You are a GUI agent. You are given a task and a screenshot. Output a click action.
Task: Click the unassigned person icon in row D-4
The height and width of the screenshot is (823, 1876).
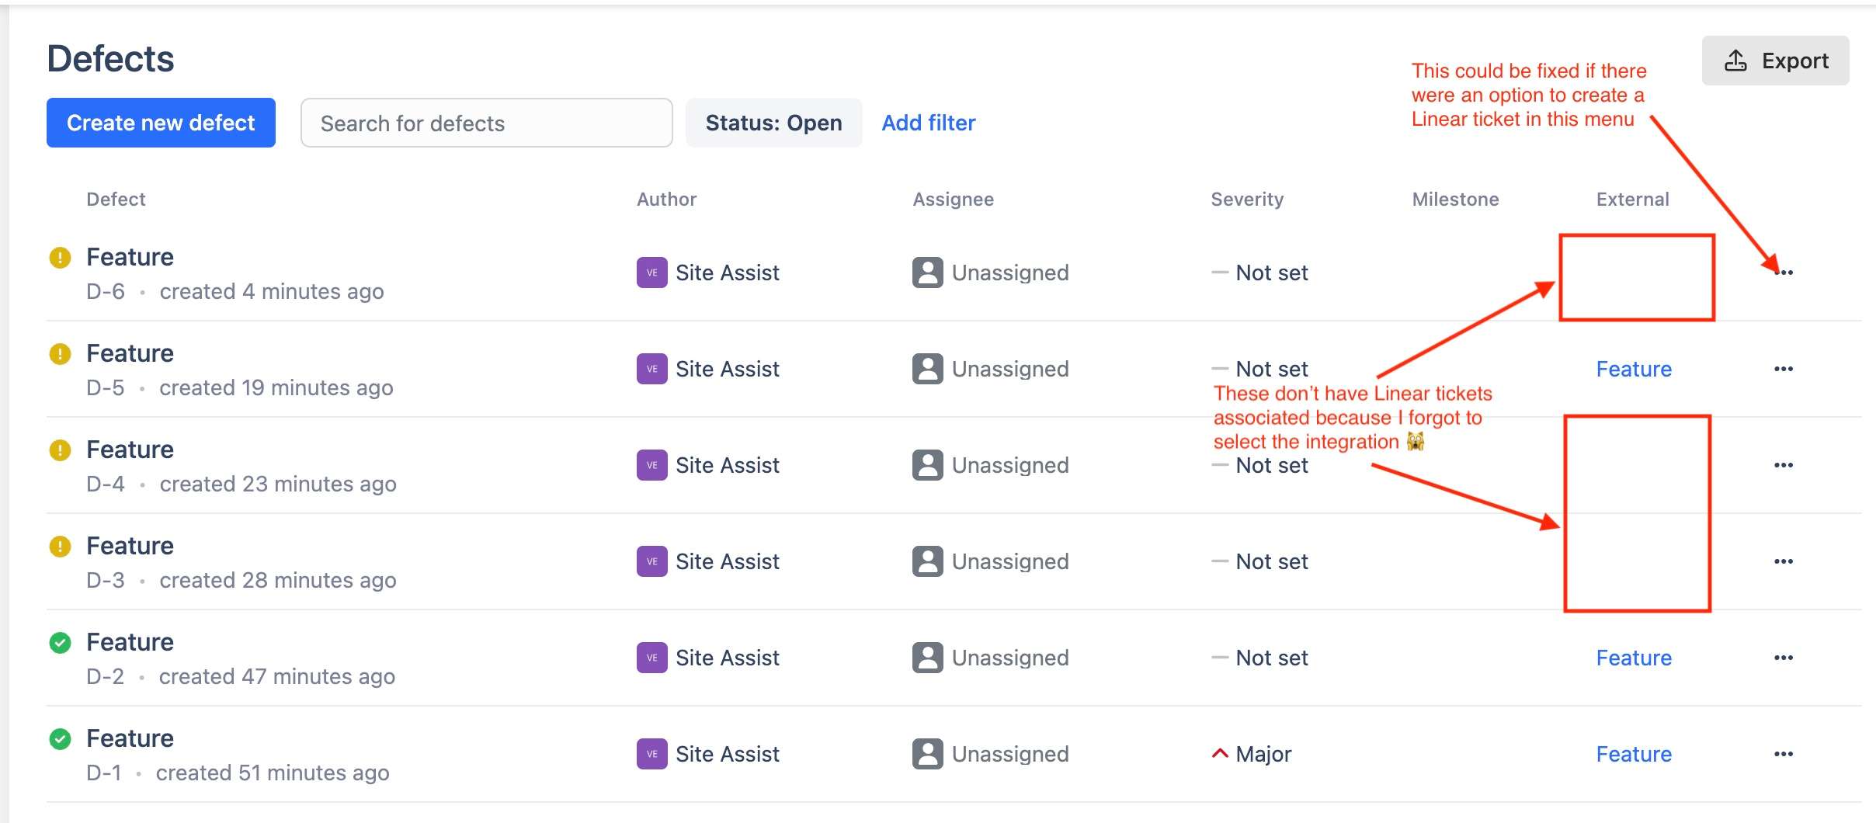(927, 465)
